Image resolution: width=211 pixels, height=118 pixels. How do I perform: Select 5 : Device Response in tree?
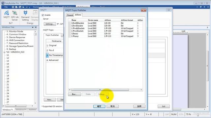click(16, 37)
